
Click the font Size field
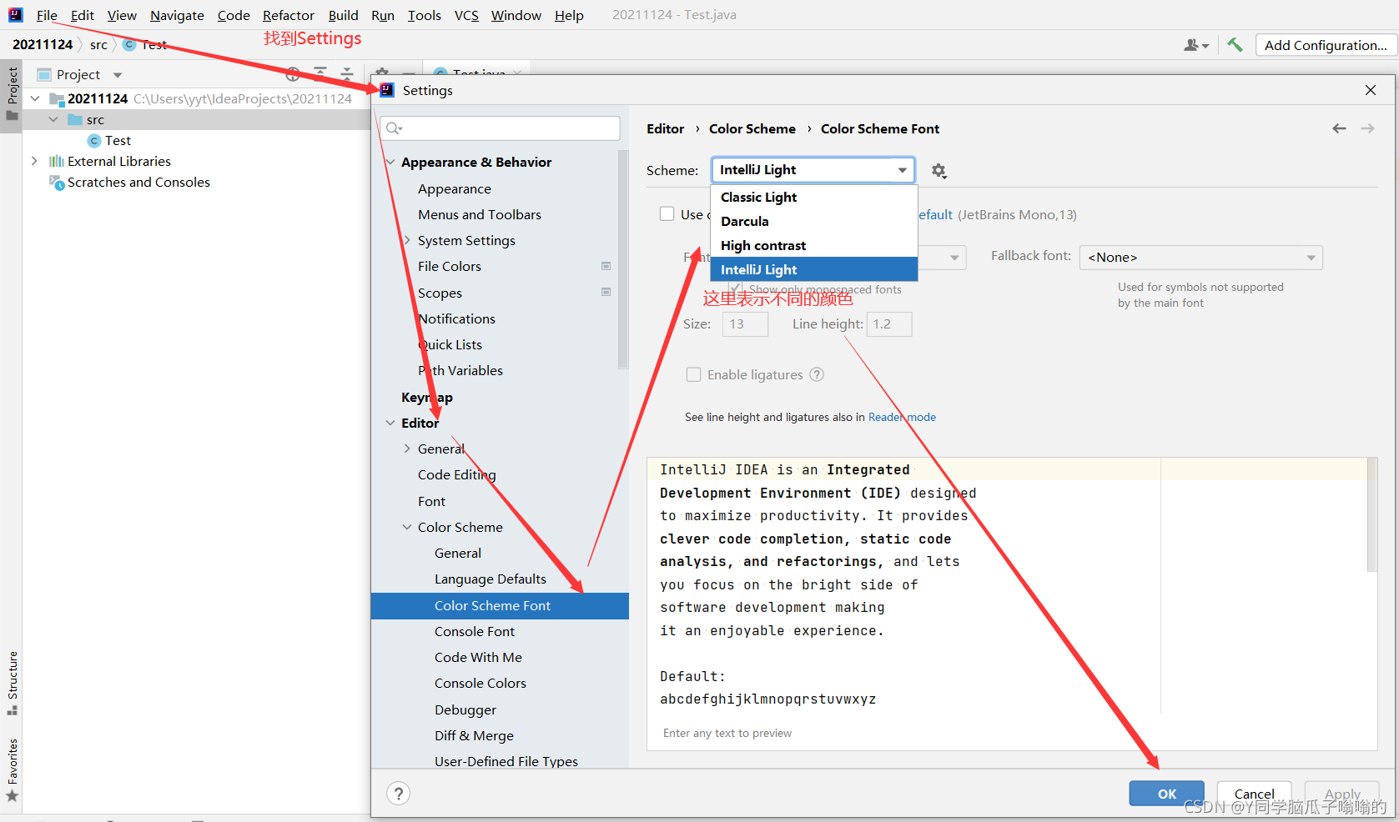point(745,324)
